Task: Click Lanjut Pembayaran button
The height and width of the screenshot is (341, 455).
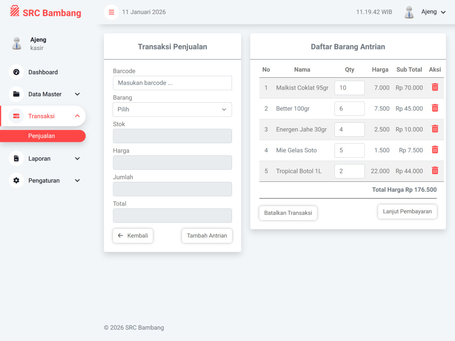Action: pos(407,212)
